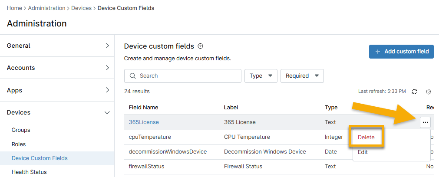Select Delete from the context menu
This screenshot has width=439, height=177.
click(366, 138)
